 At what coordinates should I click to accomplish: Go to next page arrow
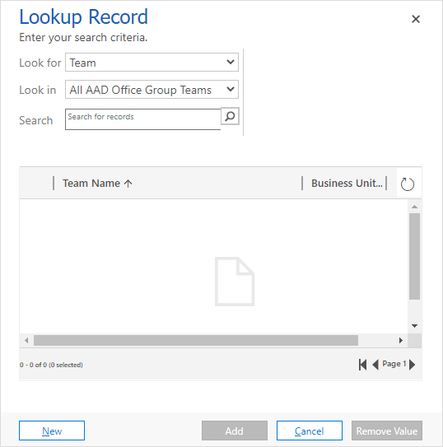(413, 365)
